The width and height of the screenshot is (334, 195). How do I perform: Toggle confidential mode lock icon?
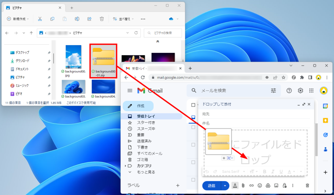pyautogui.click(x=284, y=186)
